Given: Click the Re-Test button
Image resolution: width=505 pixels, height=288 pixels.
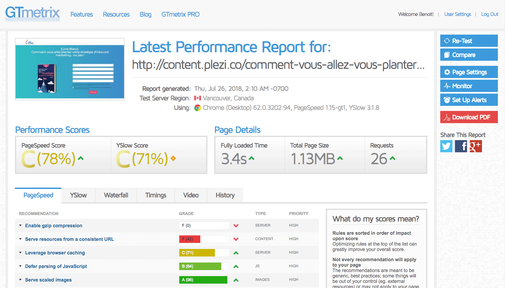Looking at the screenshot, I should click(x=469, y=41).
